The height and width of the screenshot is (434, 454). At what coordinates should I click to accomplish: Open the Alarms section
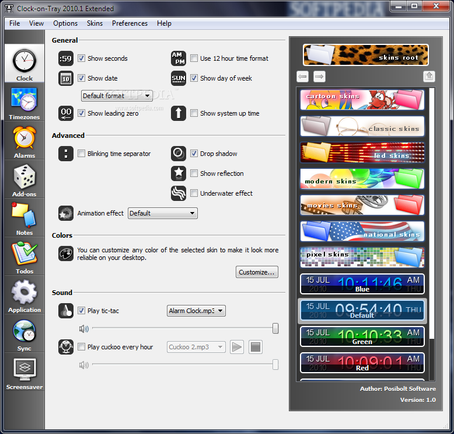pos(25,140)
